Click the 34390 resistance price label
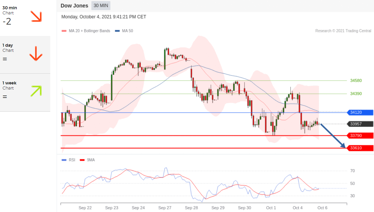This screenshot has width=374, height=212. [356, 94]
